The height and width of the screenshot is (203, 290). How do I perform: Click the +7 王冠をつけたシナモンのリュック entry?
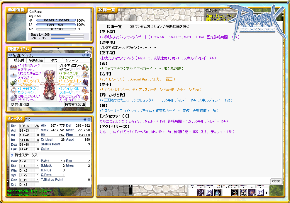pyautogui.click(x=166, y=100)
